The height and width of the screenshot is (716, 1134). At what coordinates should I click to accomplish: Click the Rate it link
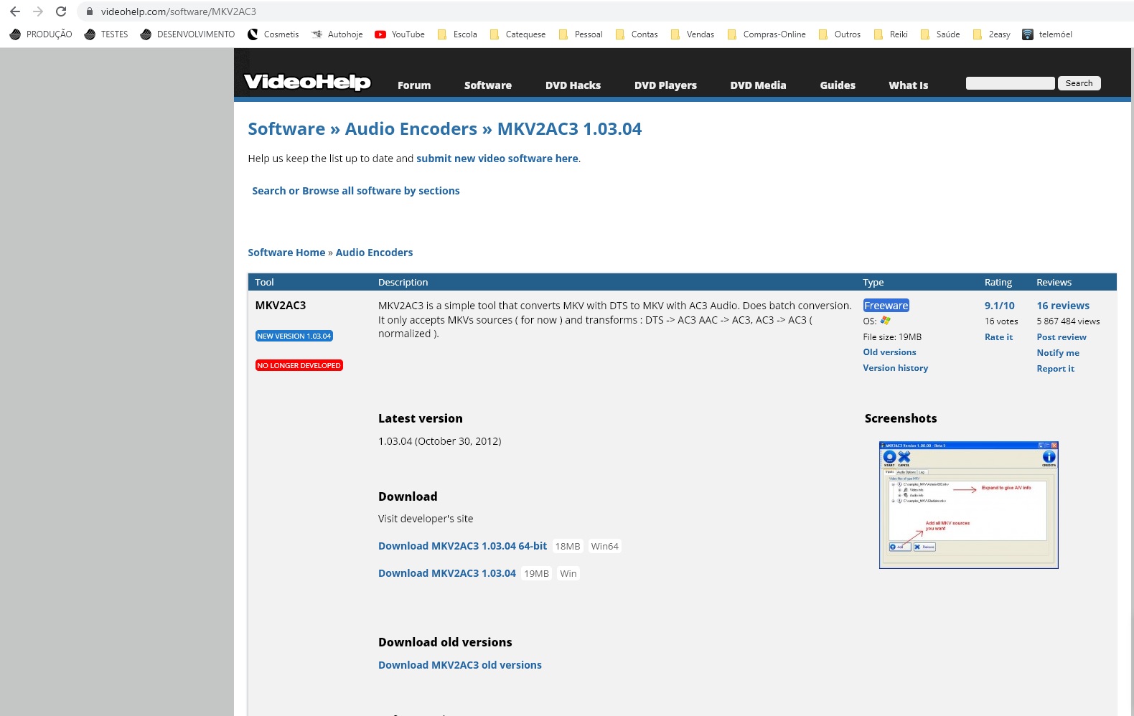coord(998,337)
